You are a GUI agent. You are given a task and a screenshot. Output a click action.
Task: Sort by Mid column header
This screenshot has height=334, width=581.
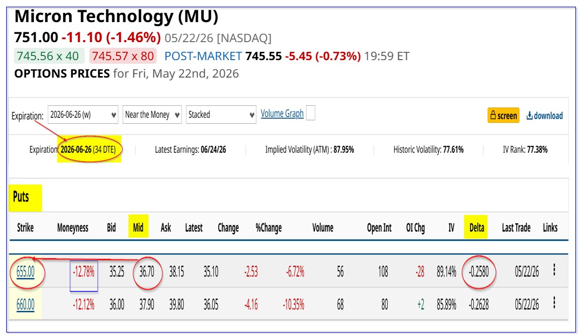(x=138, y=228)
